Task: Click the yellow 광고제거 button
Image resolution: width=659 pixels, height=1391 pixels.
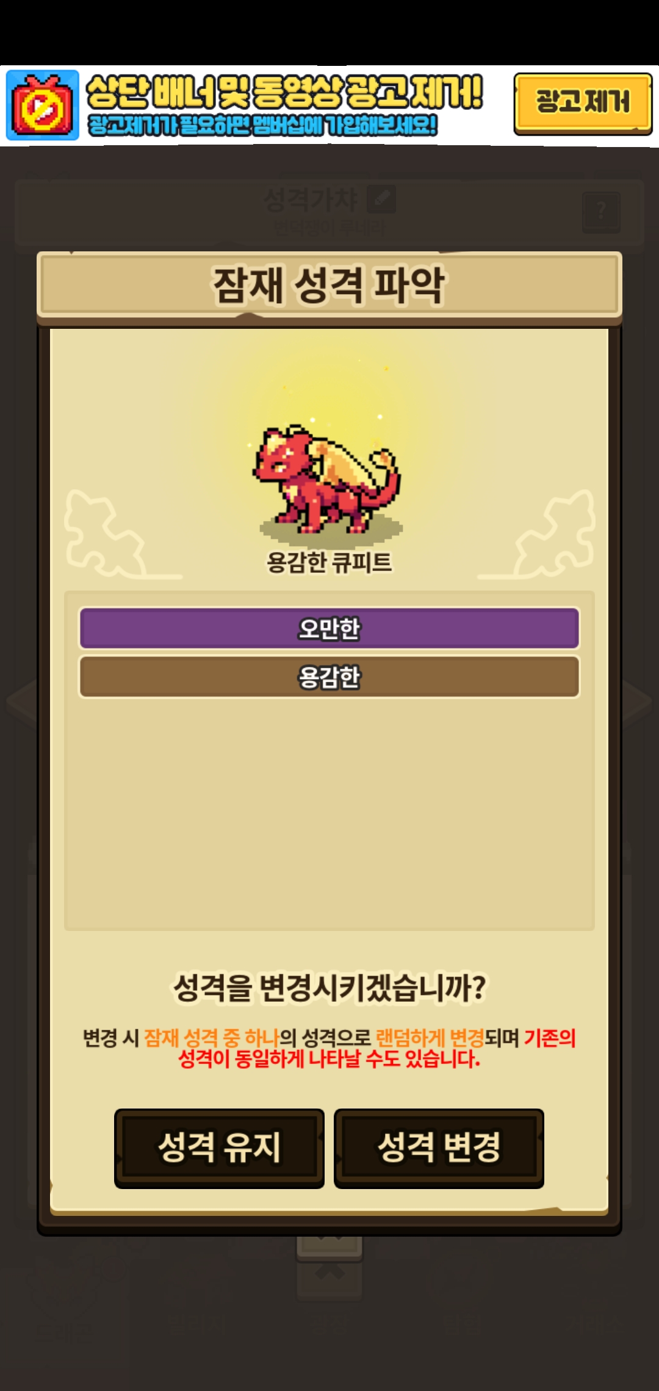Action: click(x=583, y=103)
